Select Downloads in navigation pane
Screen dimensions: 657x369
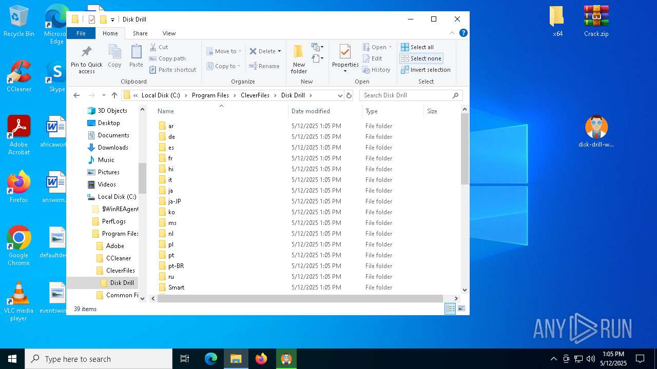click(x=113, y=148)
